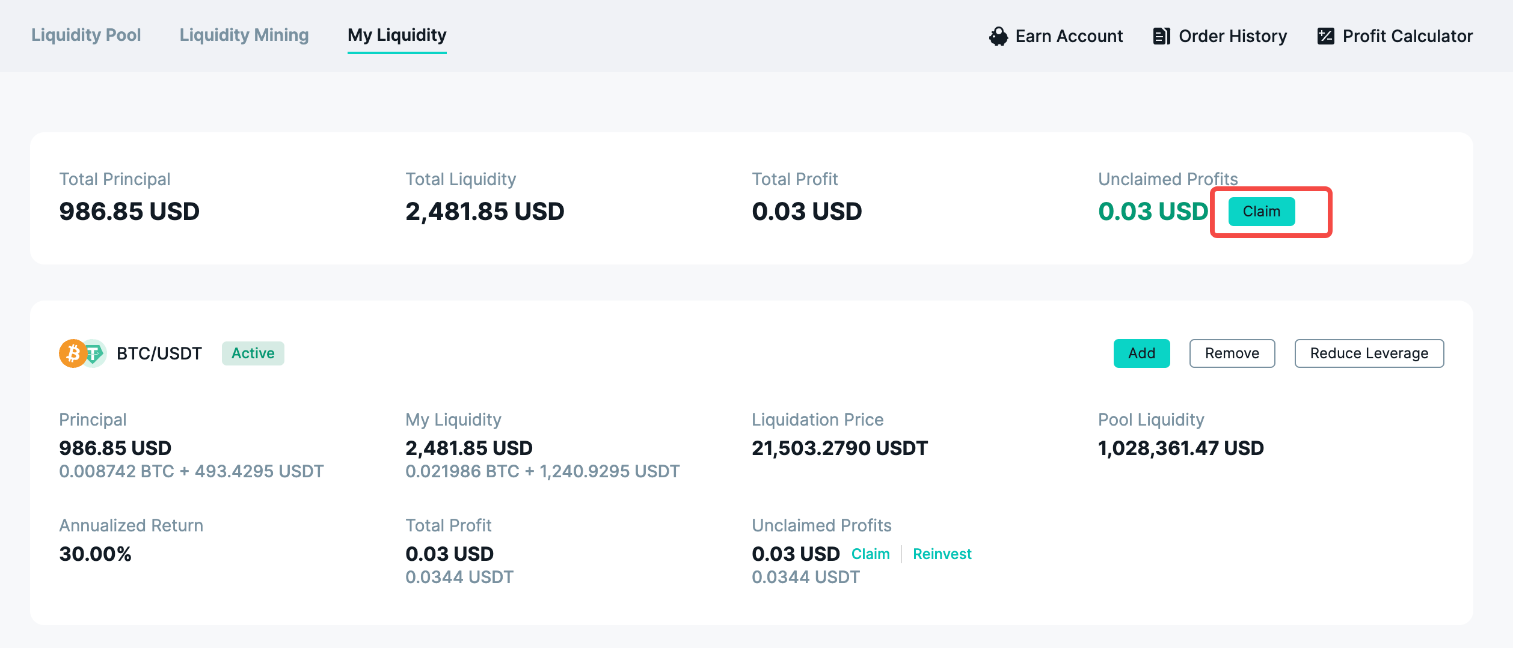The height and width of the screenshot is (648, 1513).
Task: Remove liquidity from the BTC/USDT pool
Action: tap(1231, 353)
